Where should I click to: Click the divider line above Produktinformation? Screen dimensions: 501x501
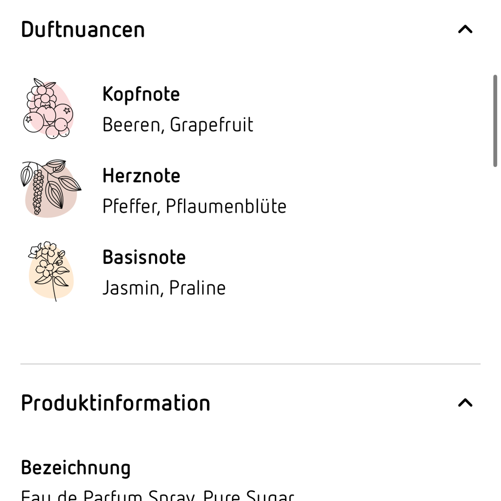pyautogui.click(x=250, y=364)
